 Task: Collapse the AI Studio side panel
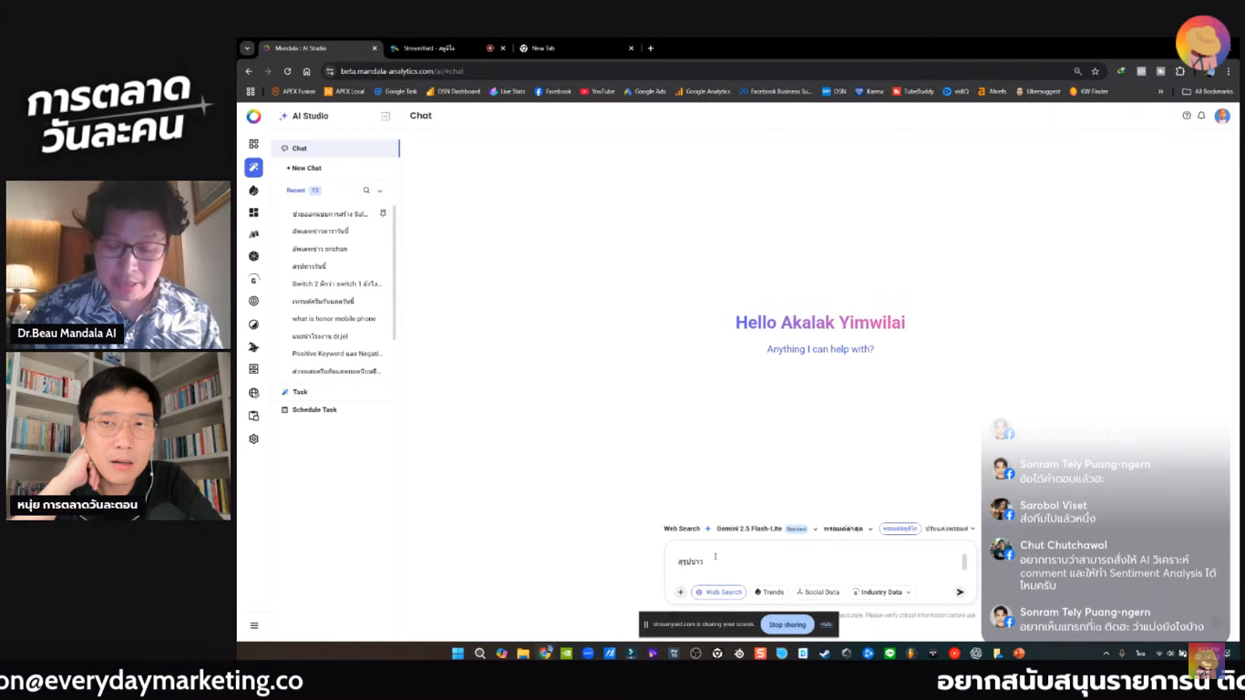coord(386,116)
